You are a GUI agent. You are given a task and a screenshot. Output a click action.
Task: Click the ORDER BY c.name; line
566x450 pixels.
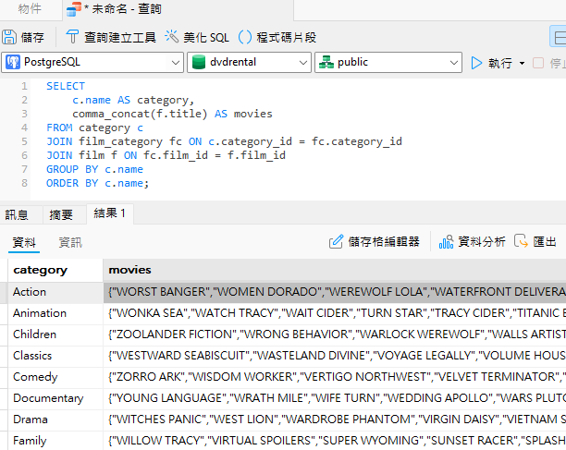point(97,183)
